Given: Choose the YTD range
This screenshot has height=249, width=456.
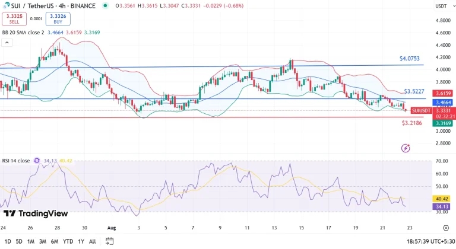Looking at the screenshot, I should click(x=67, y=241).
